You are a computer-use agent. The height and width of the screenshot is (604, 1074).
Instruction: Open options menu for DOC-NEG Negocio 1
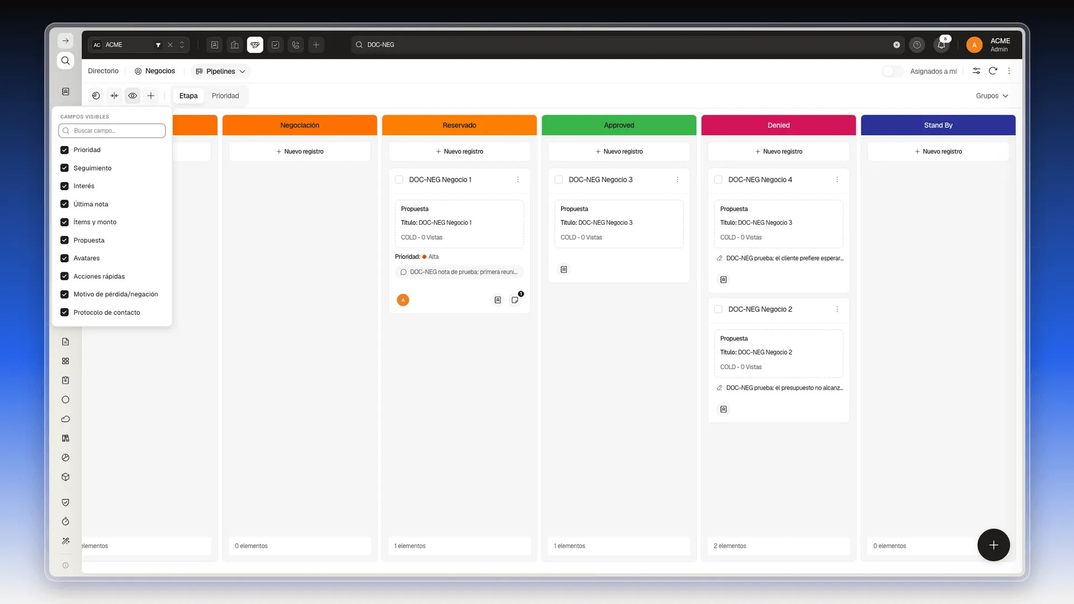pyautogui.click(x=518, y=180)
